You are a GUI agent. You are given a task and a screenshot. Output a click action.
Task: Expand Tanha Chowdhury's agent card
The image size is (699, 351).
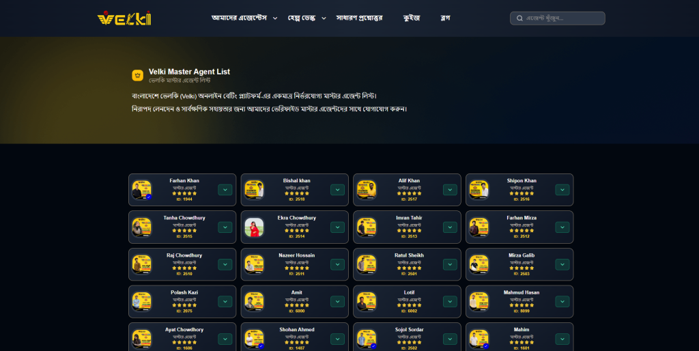[225, 227]
